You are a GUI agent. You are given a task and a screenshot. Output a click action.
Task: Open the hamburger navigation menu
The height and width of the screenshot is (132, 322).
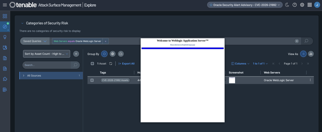5,5
